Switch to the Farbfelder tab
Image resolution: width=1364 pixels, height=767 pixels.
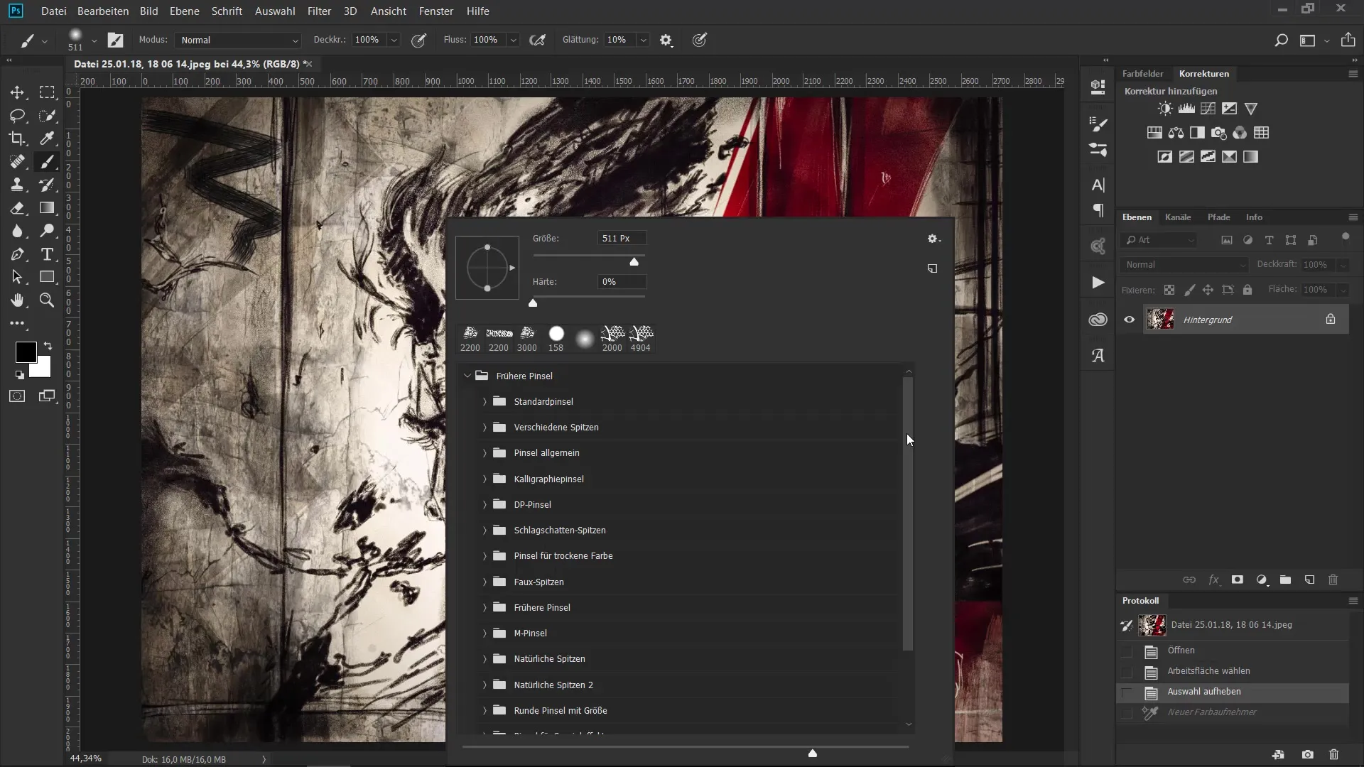pyautogui.click(x=1143, y=74)
